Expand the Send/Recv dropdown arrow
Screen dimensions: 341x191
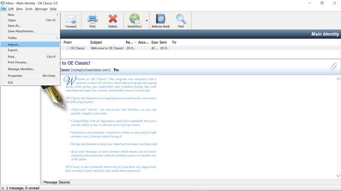click(x=147, y=20)
